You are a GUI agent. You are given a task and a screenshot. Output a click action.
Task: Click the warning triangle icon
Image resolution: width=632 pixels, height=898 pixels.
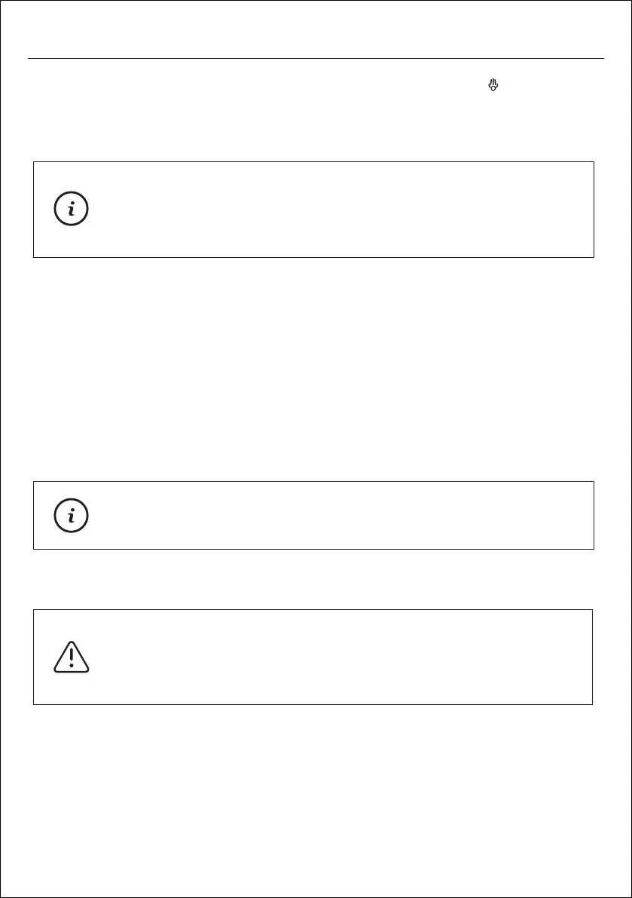tap(72, 657)
